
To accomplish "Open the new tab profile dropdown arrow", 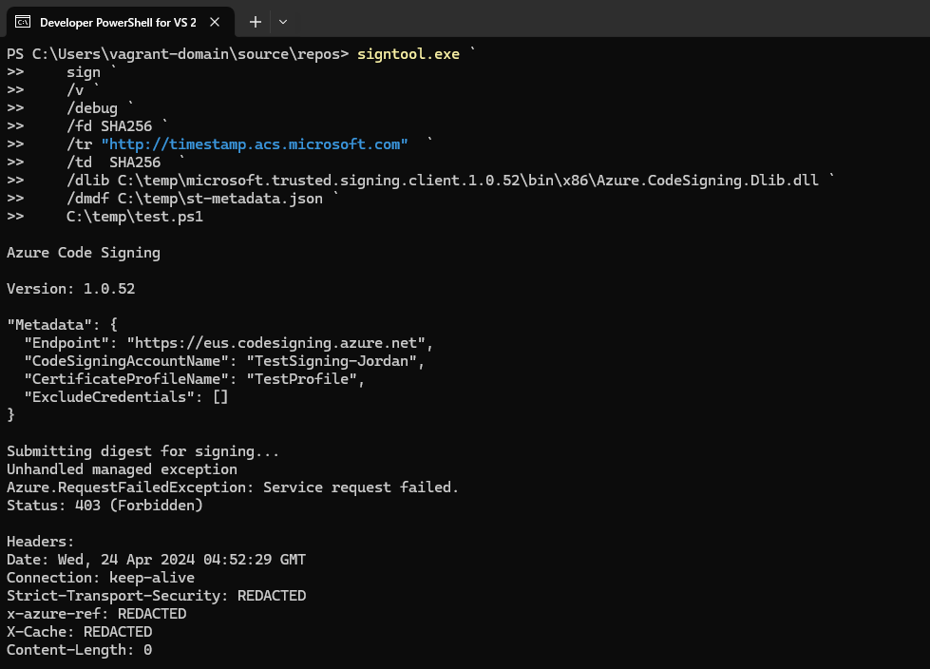I will click(x=283, y=22).
